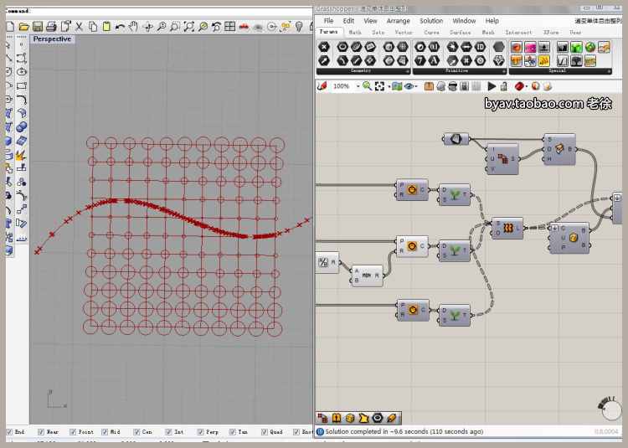Click the Grasshopper sketch pencil icon
Image resolution: width=628 pixels, height=448 pixels.
click(x=322, y=86)
